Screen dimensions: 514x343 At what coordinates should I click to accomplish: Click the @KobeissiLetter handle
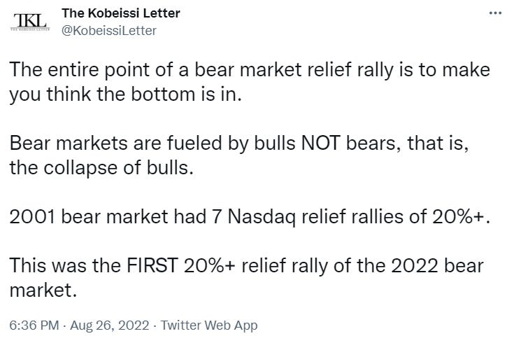pos(109,30)
